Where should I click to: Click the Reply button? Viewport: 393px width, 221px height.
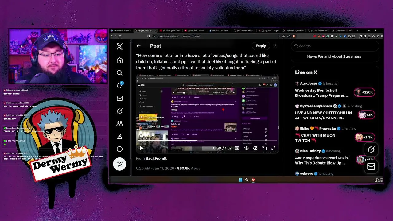pyautogui.click(x=261, y=46)
